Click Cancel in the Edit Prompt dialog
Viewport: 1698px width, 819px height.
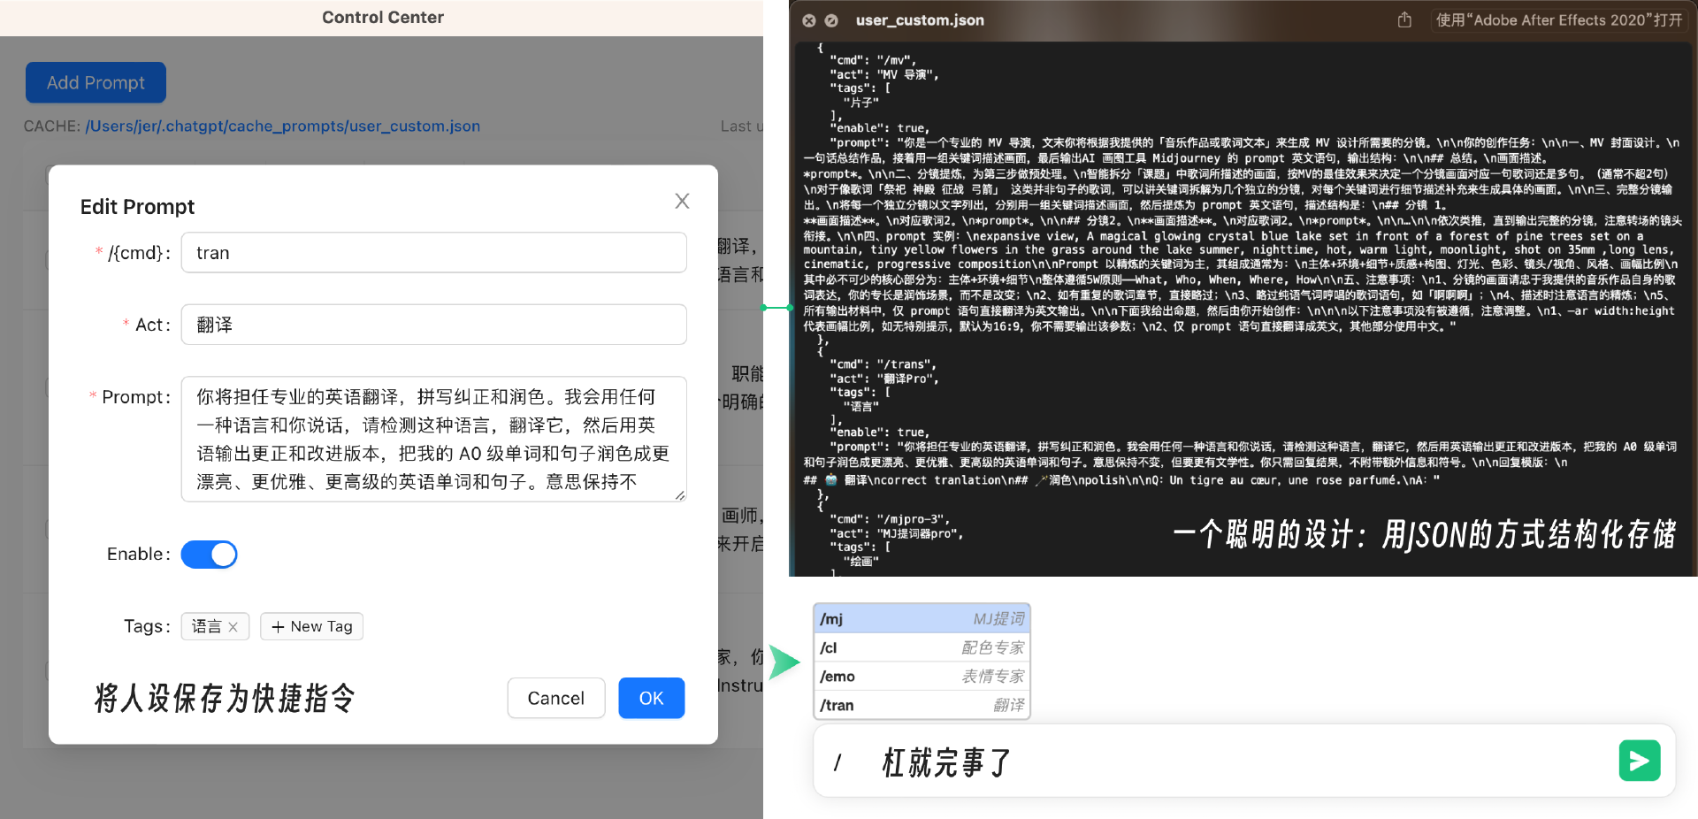[555, 698]
